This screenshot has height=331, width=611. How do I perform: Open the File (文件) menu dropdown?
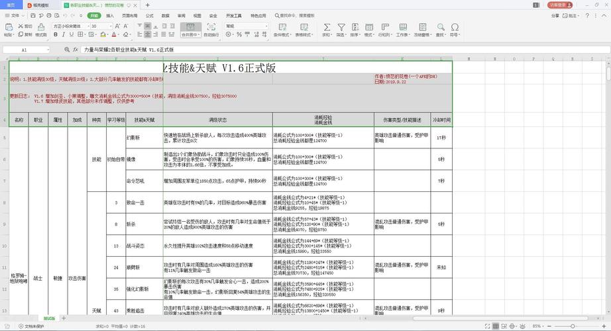(15, 16)
